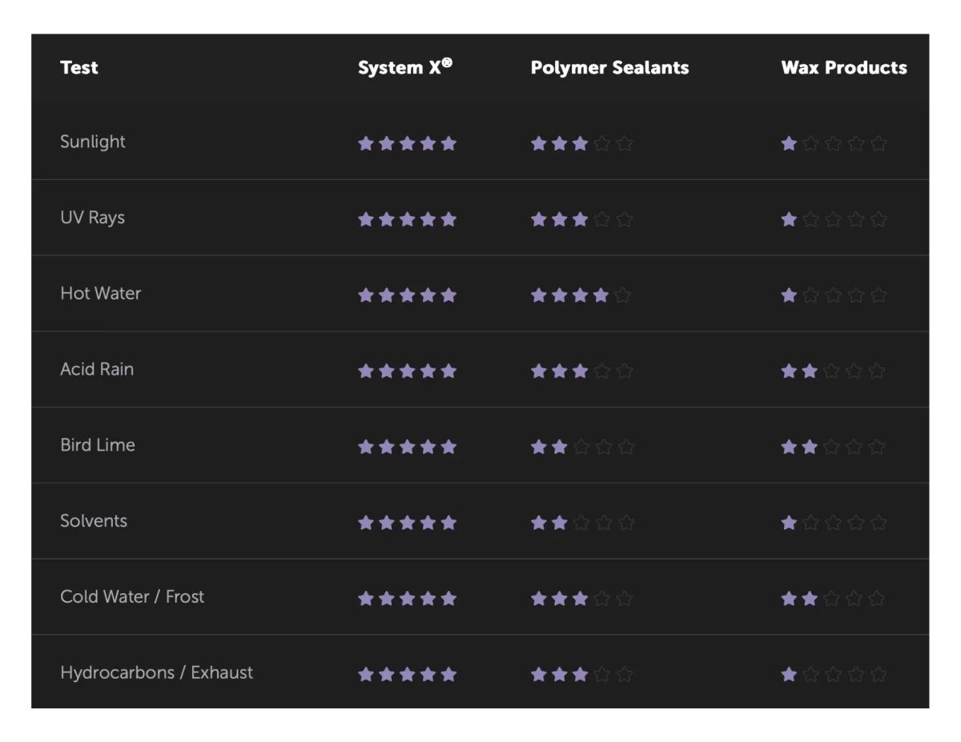This screenshot has height=742, width=961.
Task: Click first System X star for Sunlight
Action: click(x=366, y=143)
